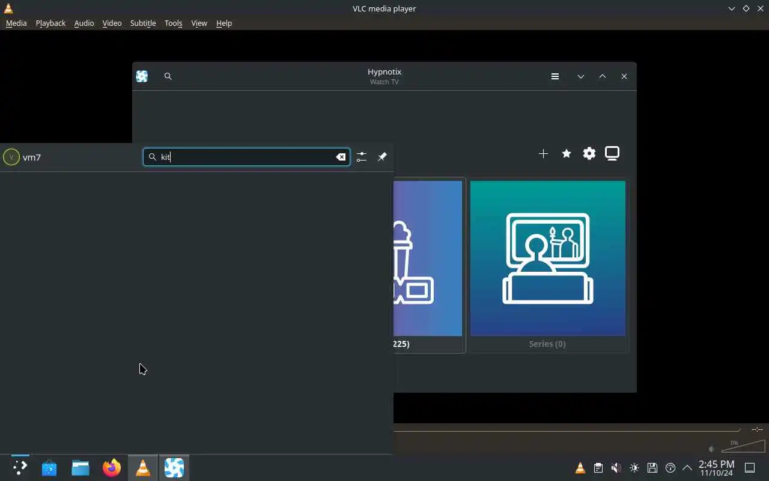Click the Hypnotix TV providers monitor icon
The image size is (769, 481).
point(612,154)
